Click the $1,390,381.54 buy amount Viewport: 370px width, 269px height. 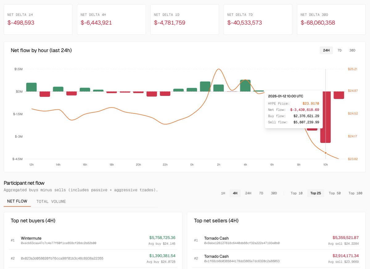(162, 256)
